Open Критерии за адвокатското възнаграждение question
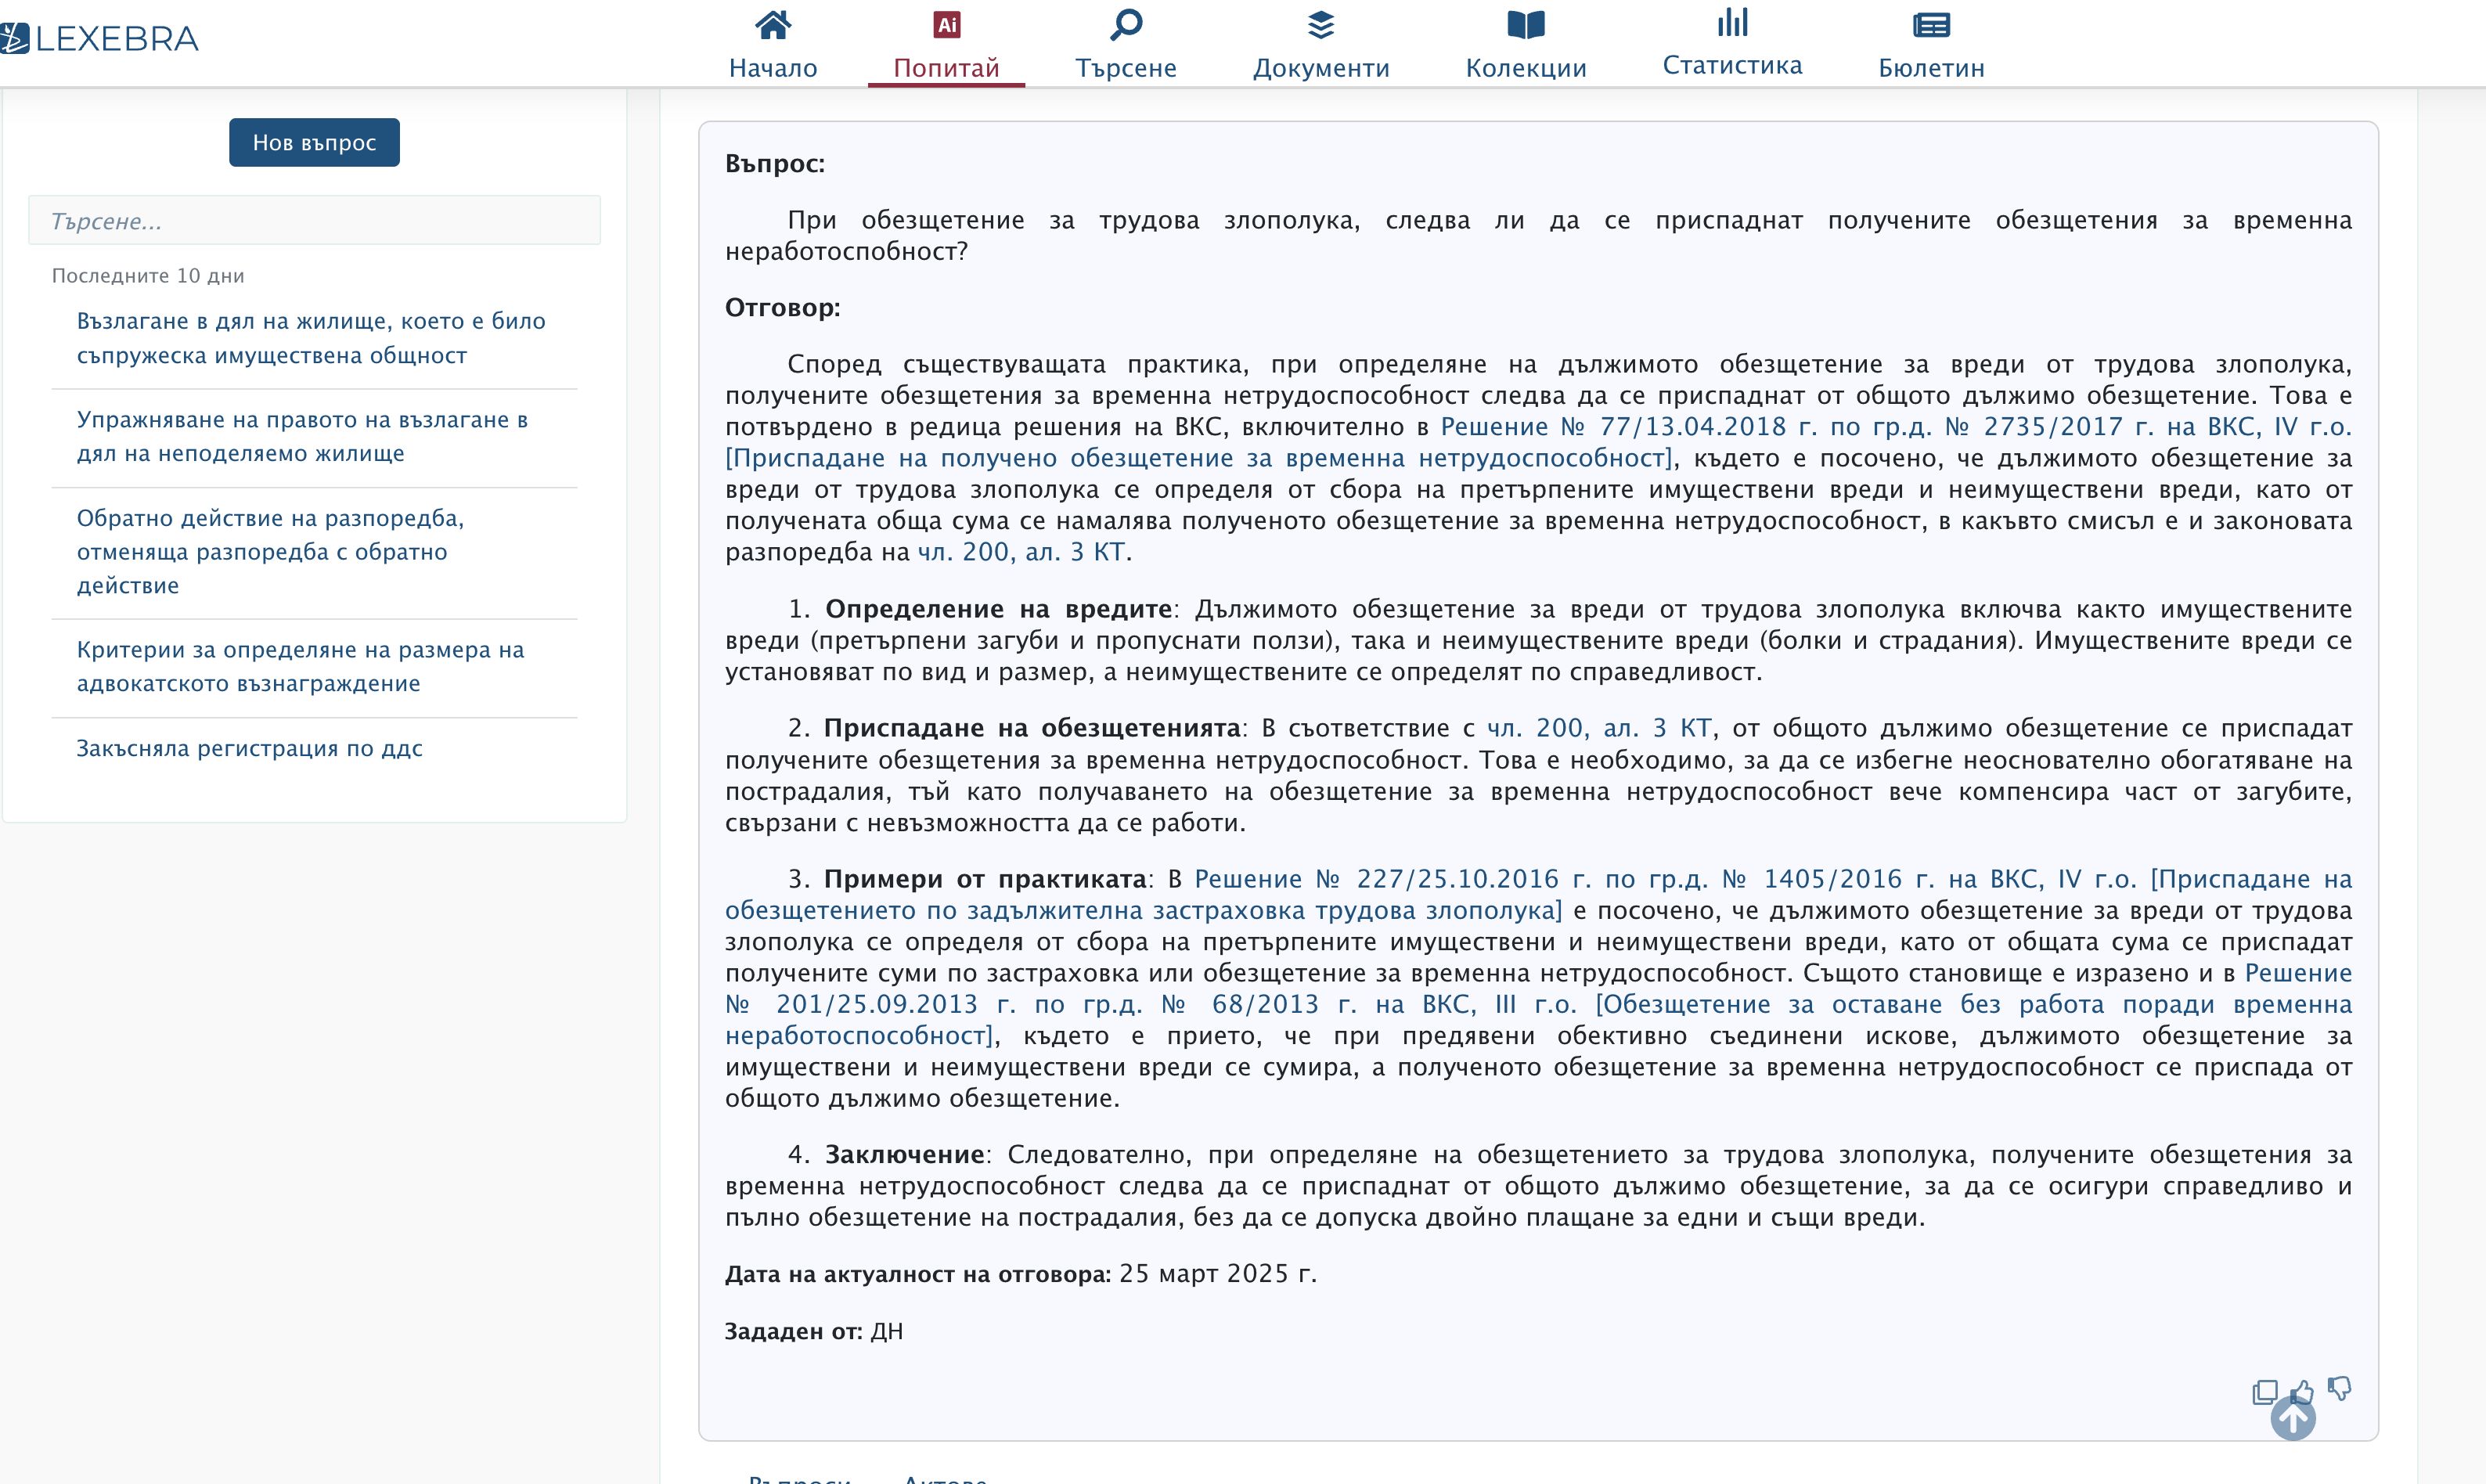Viewport: 2486px width, 1484px height. click(x=300, y=666)
